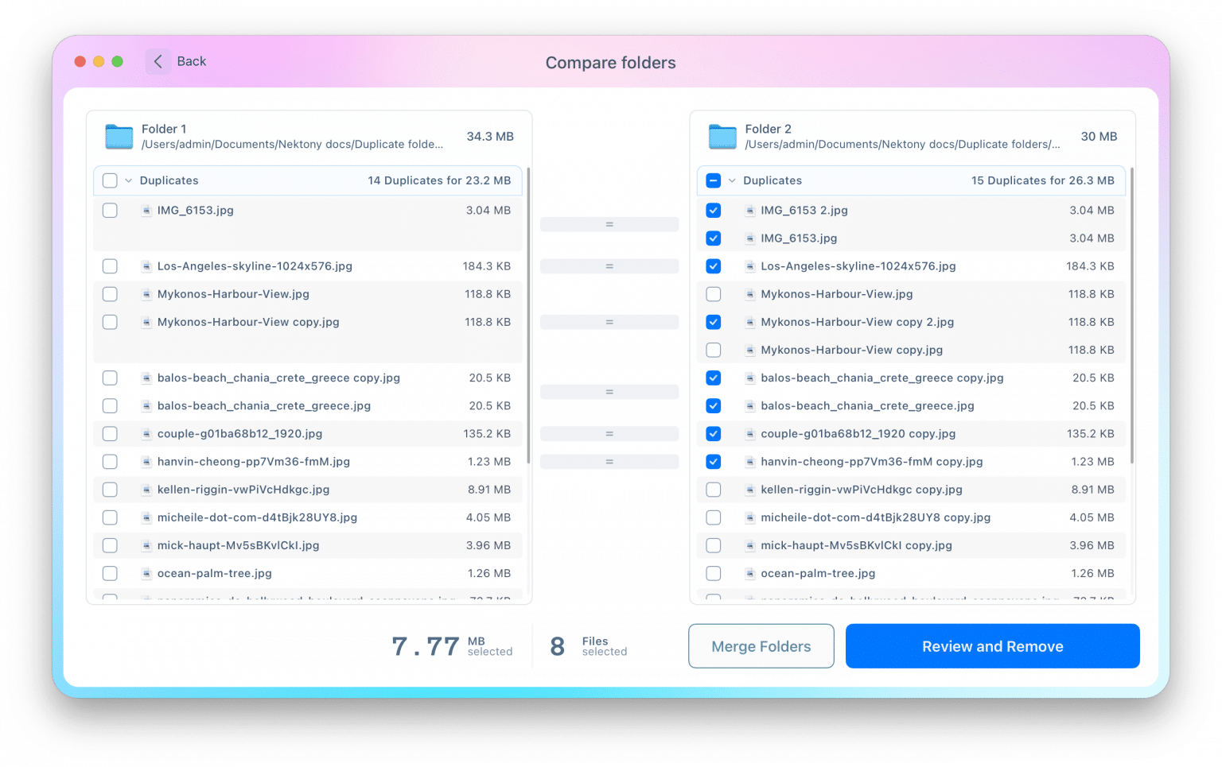Open the Folder 1 blue folder icon
The height and width of the screenshot is (767, 1222).
point(118,136)
